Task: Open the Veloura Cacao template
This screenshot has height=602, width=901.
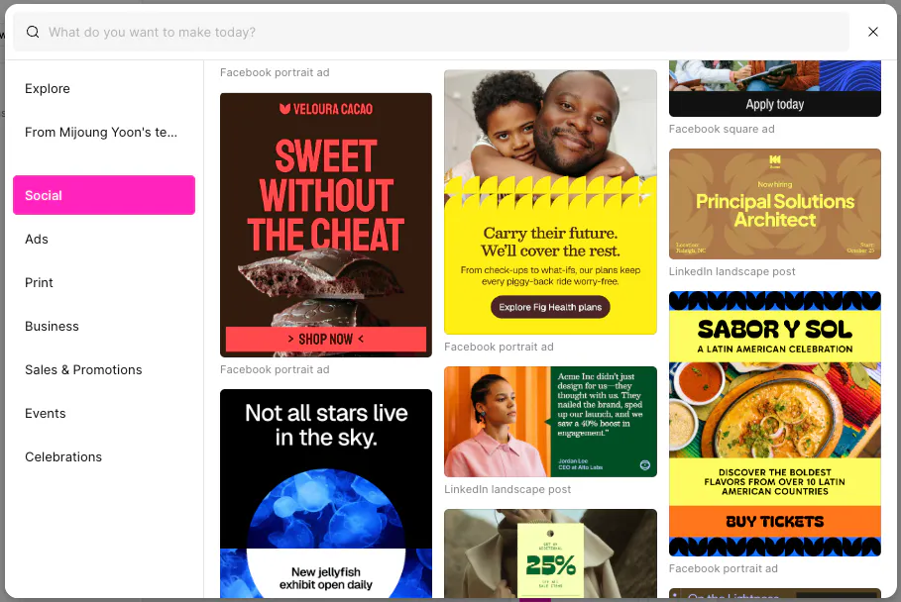Action: pyautogui.click(x=326, y=225)
